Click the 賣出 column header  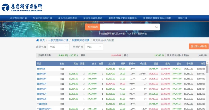click(x=94, y=63)
